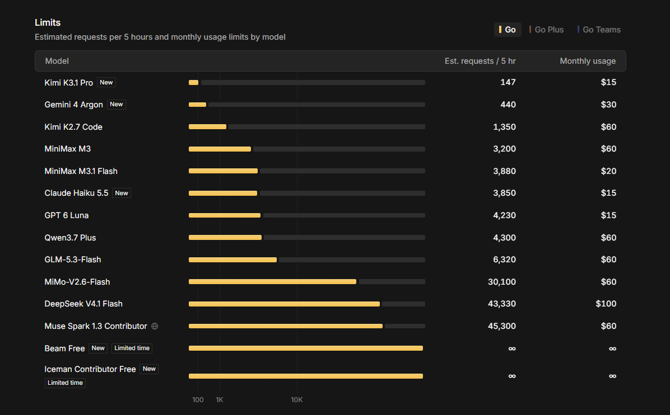670x415 pixels.
Task: Click the Limited time badge under Iceman Contributor Free
Action: click(65, 383)
